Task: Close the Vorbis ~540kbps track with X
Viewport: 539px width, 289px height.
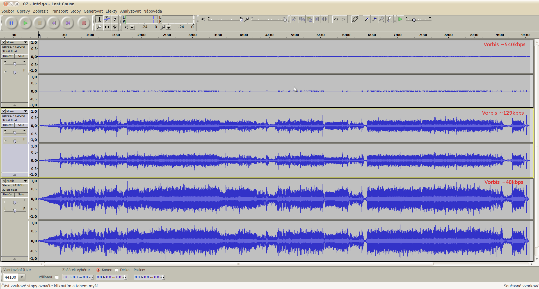Action: [4, 42]
